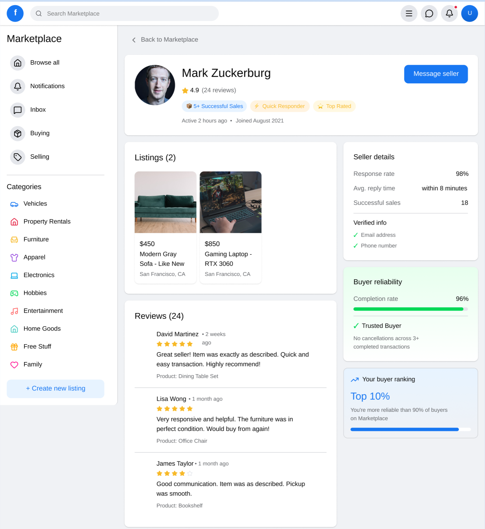Click the Entertainment music note icon
485x529 pixels.
pyautogui.click(x=14, y=311)
